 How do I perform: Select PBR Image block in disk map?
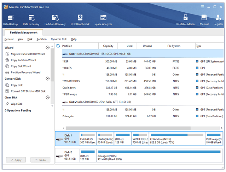pos(214,139)
